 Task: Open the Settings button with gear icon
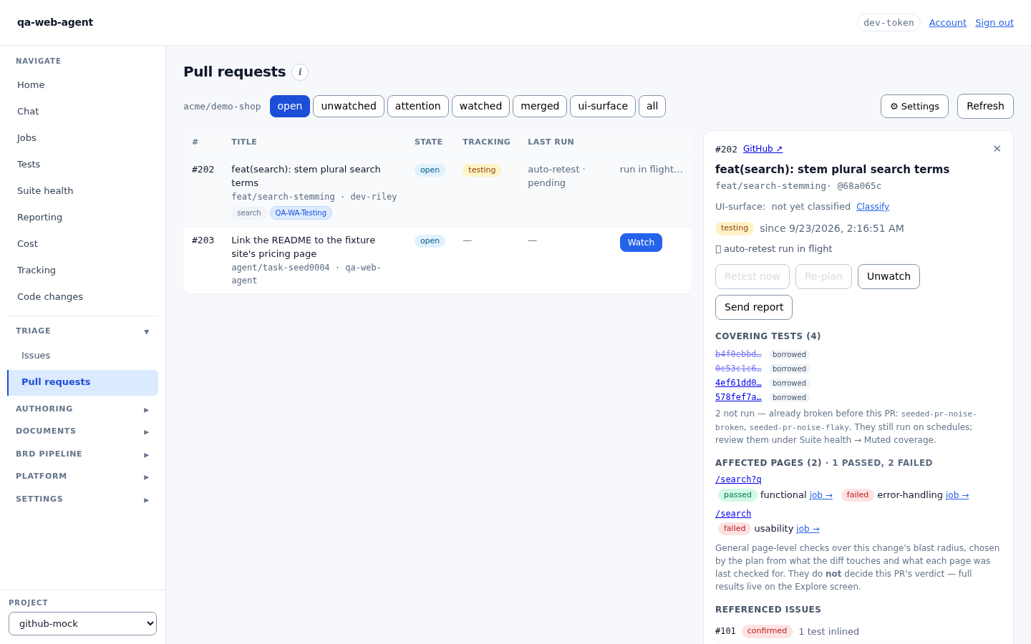914,106
